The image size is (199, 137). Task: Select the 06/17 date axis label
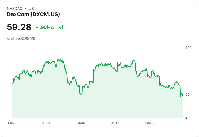115,123
